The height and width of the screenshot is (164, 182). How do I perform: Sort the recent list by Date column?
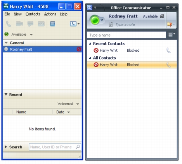tap(60, 112)
